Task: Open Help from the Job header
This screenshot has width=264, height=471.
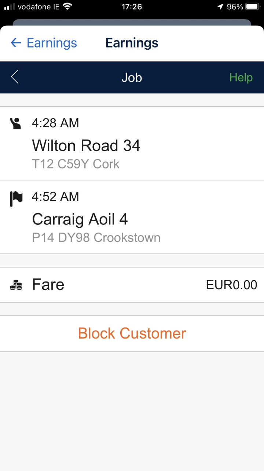Action: pyautogui.click(x=241, y=78)
